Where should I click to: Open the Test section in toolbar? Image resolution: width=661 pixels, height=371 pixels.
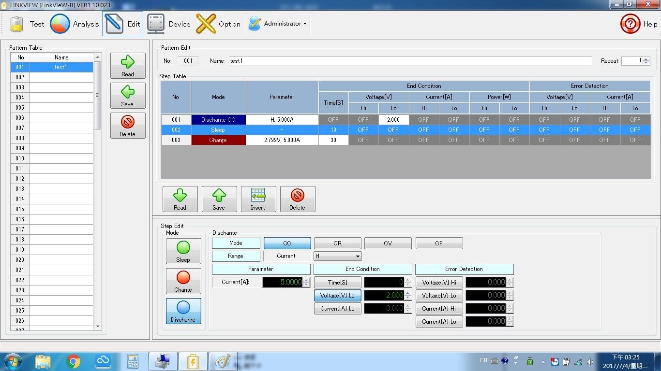27,24
